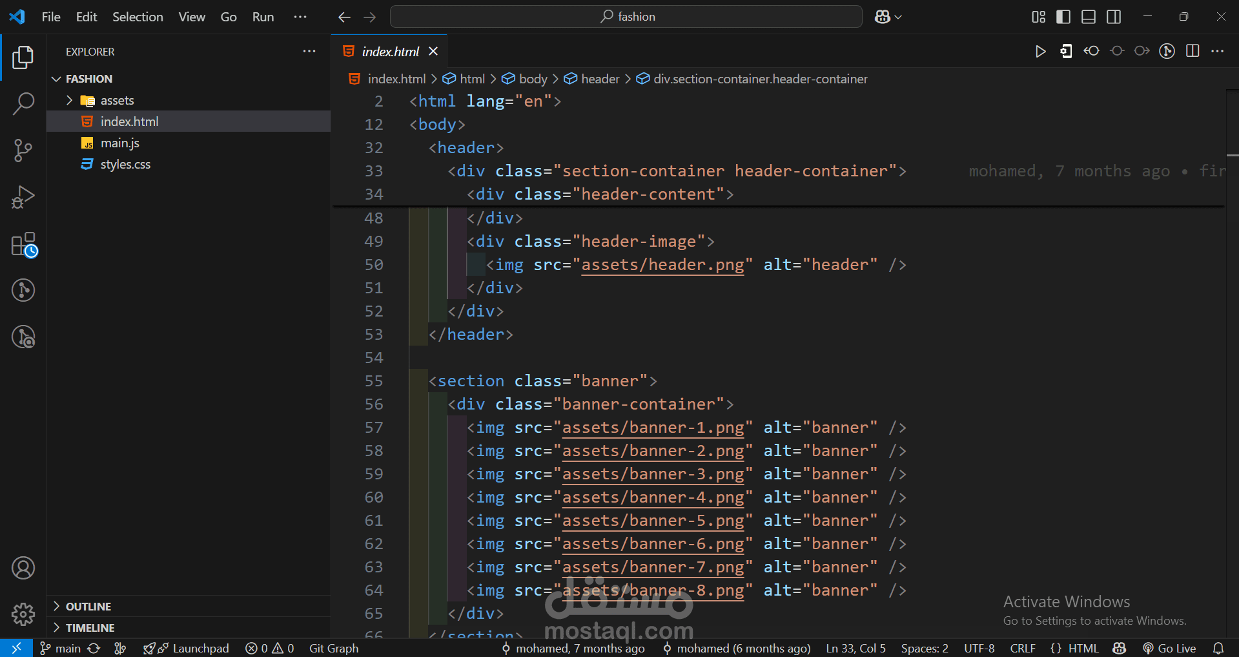This screenshot has height=657, width=1239.
Task: Open Git Graph from status bar
Action: pos(334,649)
